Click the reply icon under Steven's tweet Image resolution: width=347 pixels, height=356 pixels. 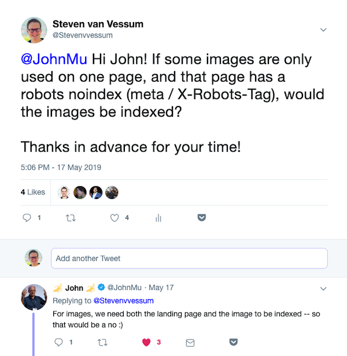pos(27,218)
